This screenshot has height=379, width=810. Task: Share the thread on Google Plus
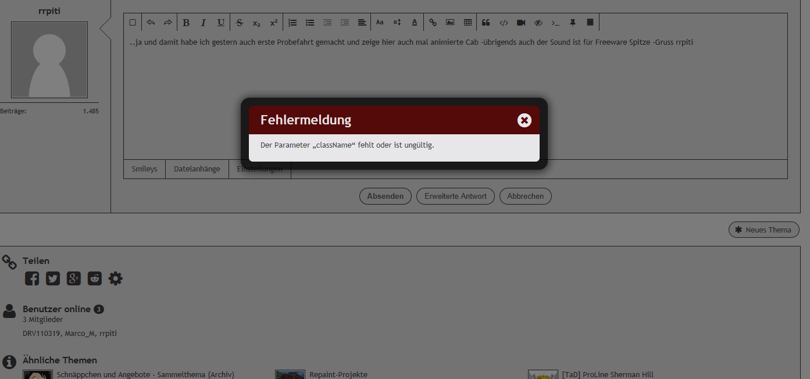(74, 278)
